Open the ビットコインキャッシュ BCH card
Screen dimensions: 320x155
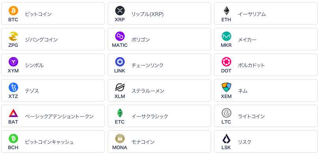[53, 141]
